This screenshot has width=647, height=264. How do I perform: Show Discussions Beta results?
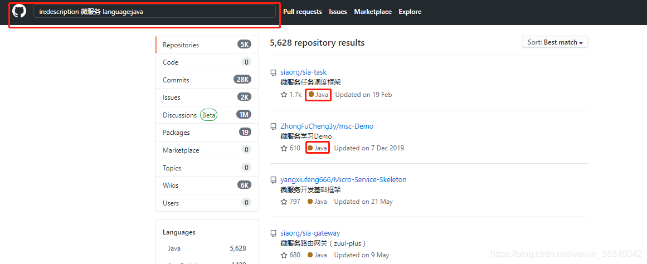point(207,115)
